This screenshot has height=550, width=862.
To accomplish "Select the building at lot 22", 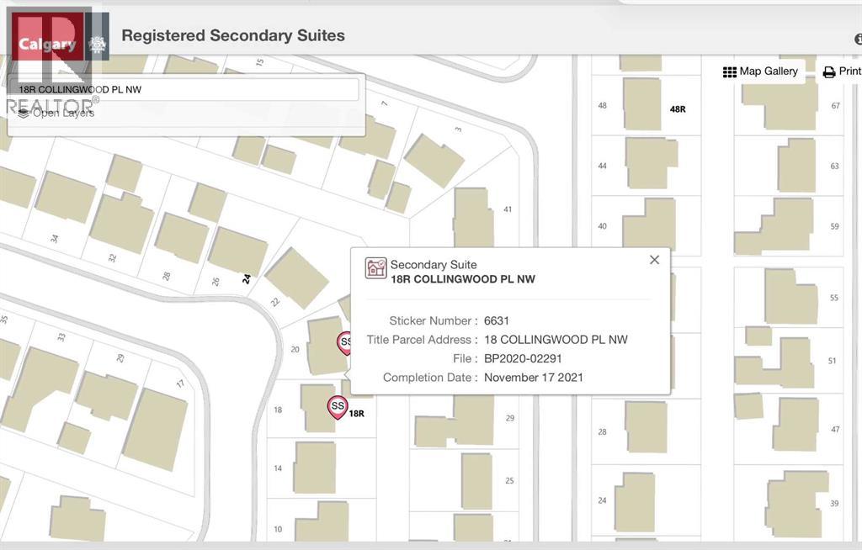I will coord(297,278).
